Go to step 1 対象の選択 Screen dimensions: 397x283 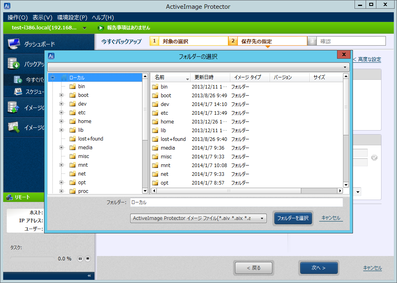point(189,41)
